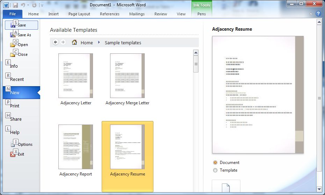Click Save As in the File menu
325x195 pixels.
tap(24, 35)
